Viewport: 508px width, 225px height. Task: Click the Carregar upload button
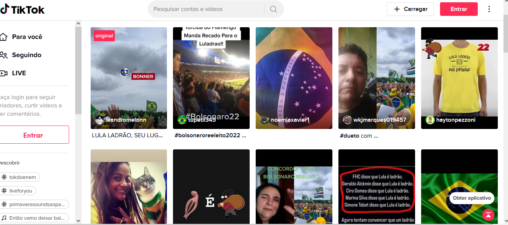click(410, 9)
